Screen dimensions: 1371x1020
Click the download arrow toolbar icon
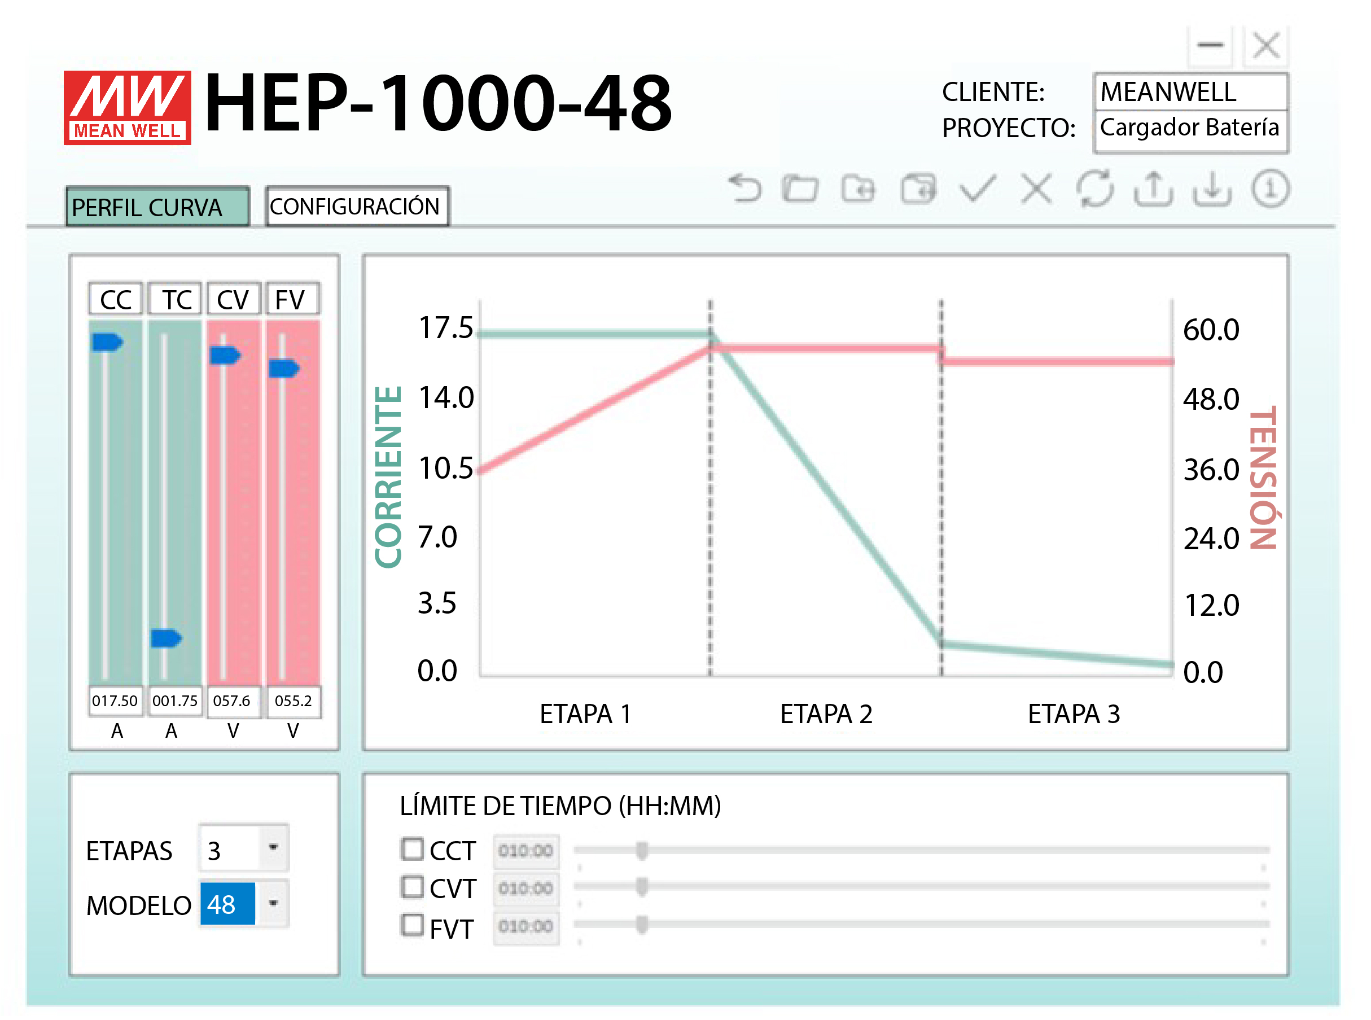tap(1212, 189)
